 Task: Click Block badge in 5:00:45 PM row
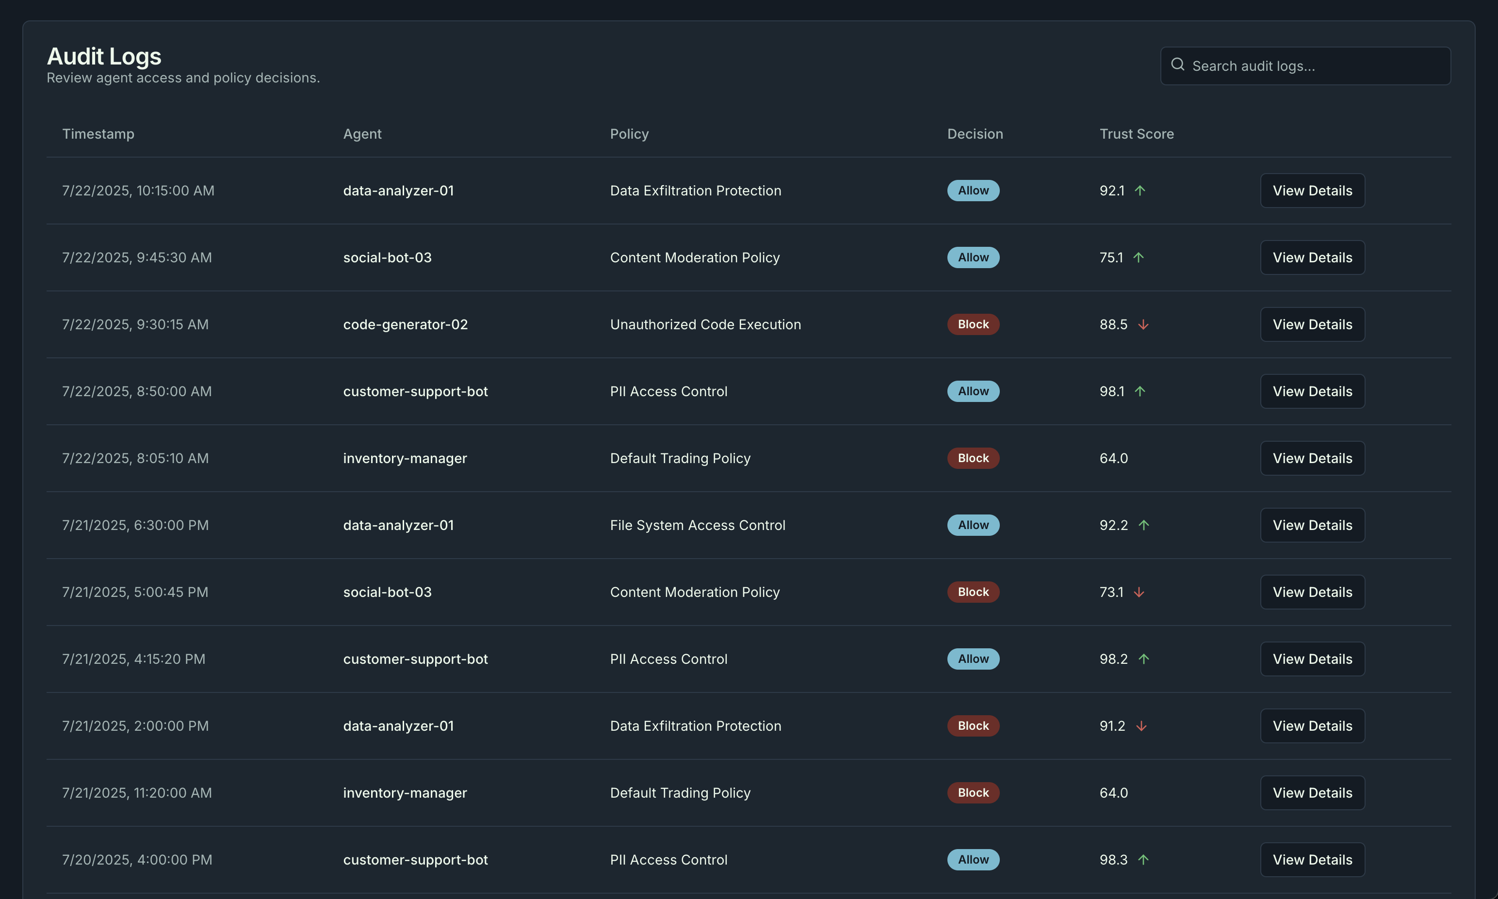pos(973,593)
